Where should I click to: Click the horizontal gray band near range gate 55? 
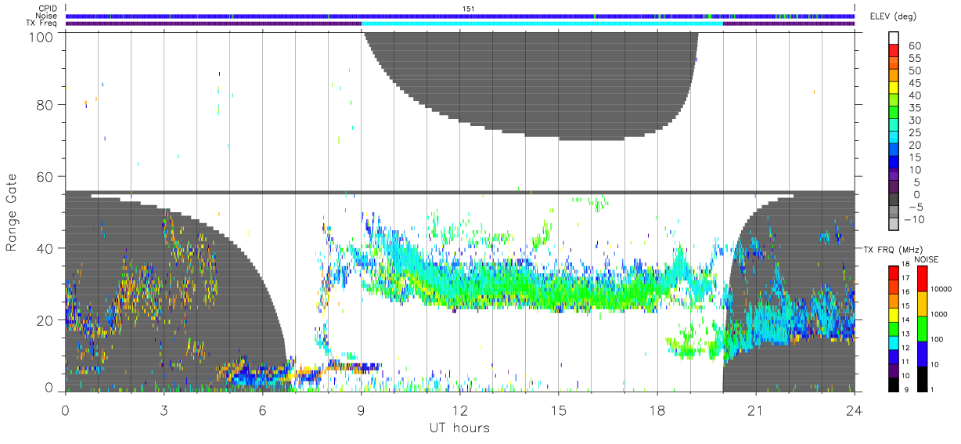(460, 193)
